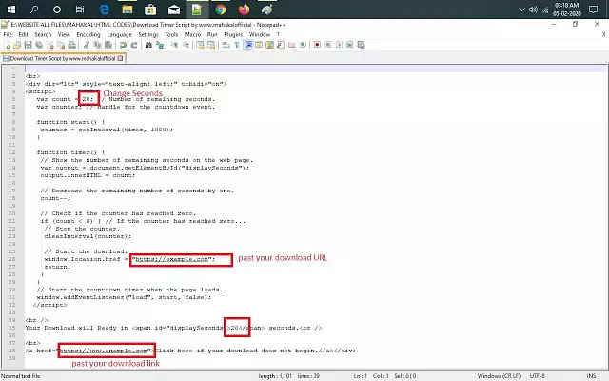Toggle file monitoring eye icon

point(303,45)
